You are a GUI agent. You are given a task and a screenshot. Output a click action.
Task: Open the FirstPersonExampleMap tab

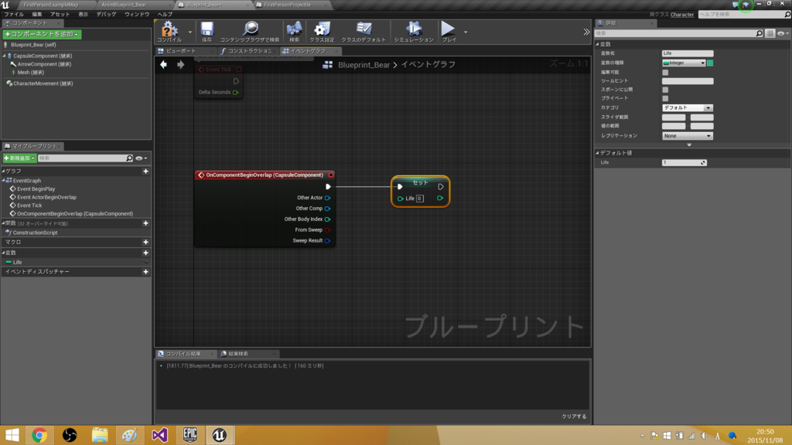(x=50, y=5)
